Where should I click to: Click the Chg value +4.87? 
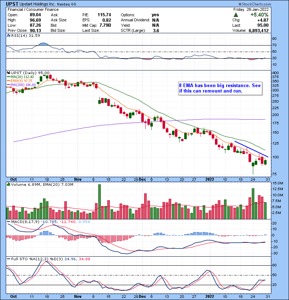click(263, 20)
